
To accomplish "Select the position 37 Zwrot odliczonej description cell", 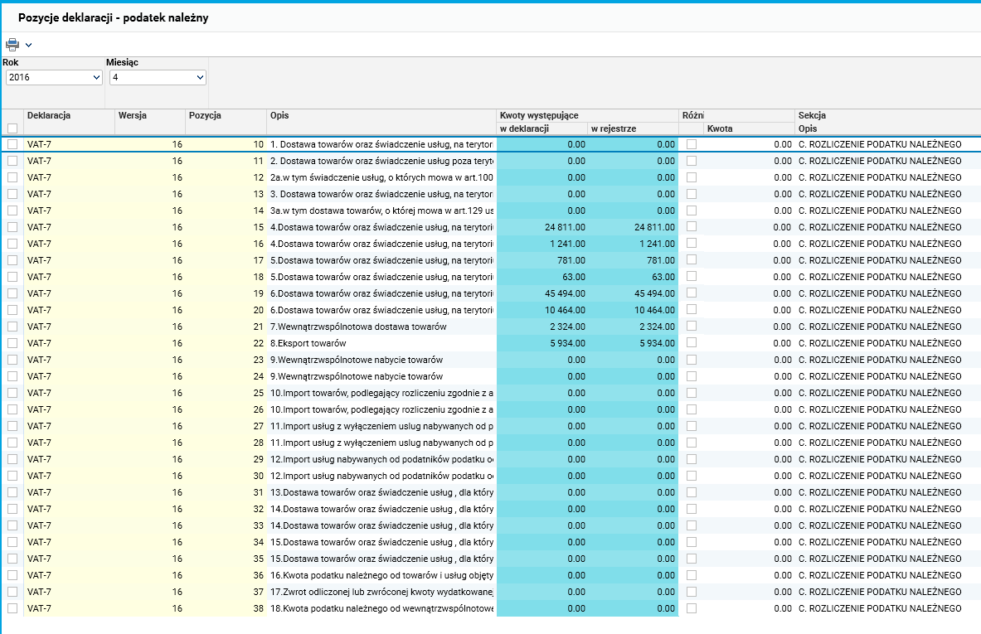I will [381, 592].
